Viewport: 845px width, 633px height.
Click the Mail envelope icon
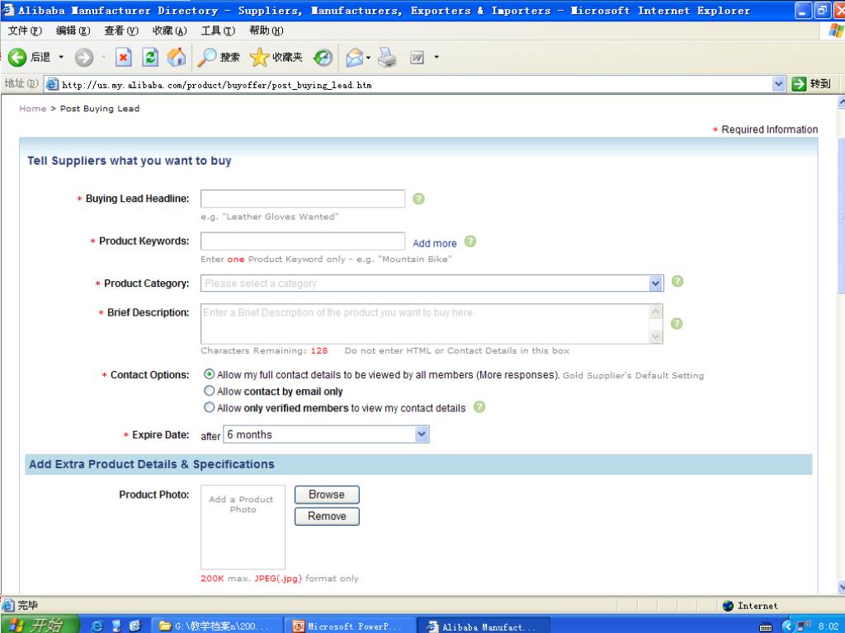(354, 57)
